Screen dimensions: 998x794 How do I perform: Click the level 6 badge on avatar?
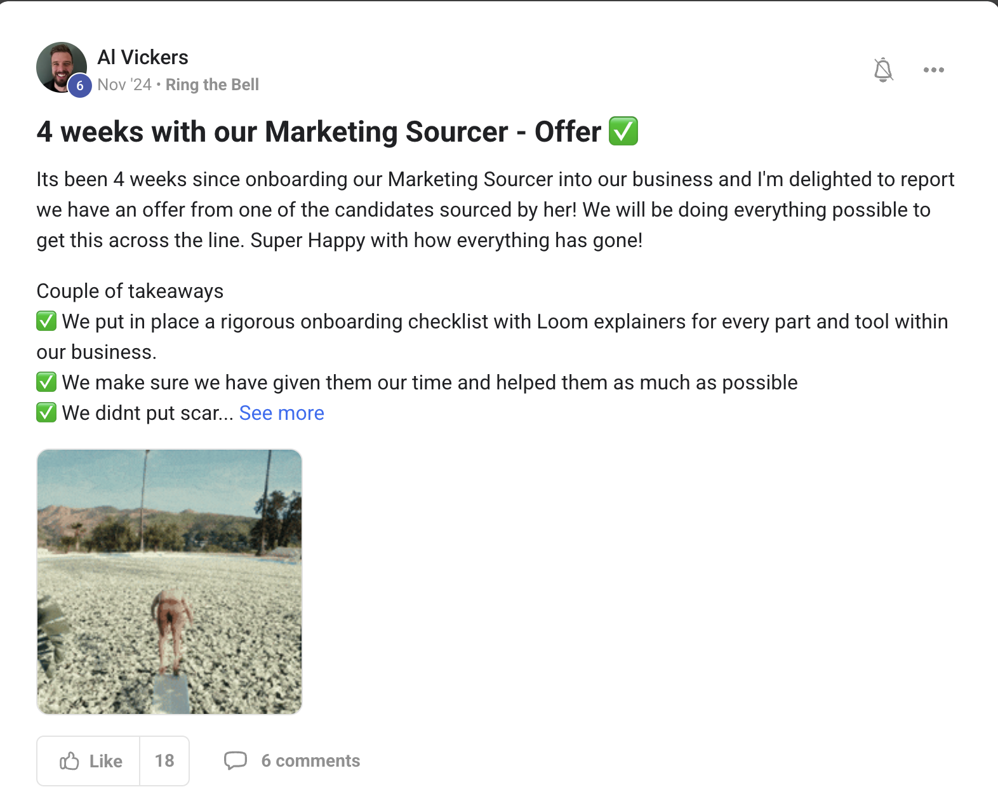point(80,86)
